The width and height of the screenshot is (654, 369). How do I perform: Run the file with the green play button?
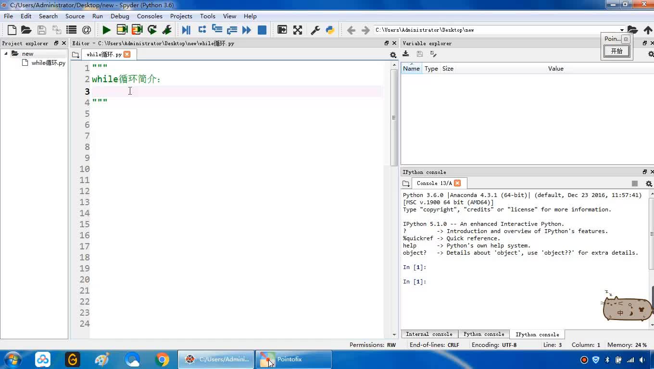pos(106,30)
